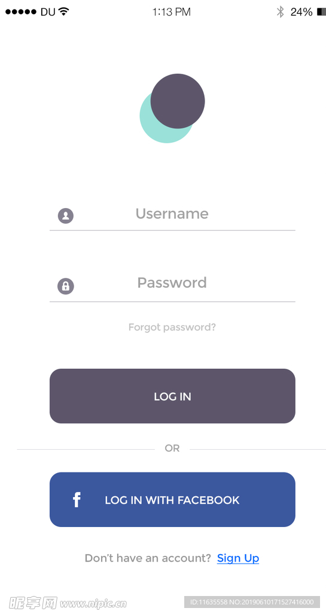Click the padlock icon beside Password
The height and width of the screenshot is (614, 326).
click(66, 286)
